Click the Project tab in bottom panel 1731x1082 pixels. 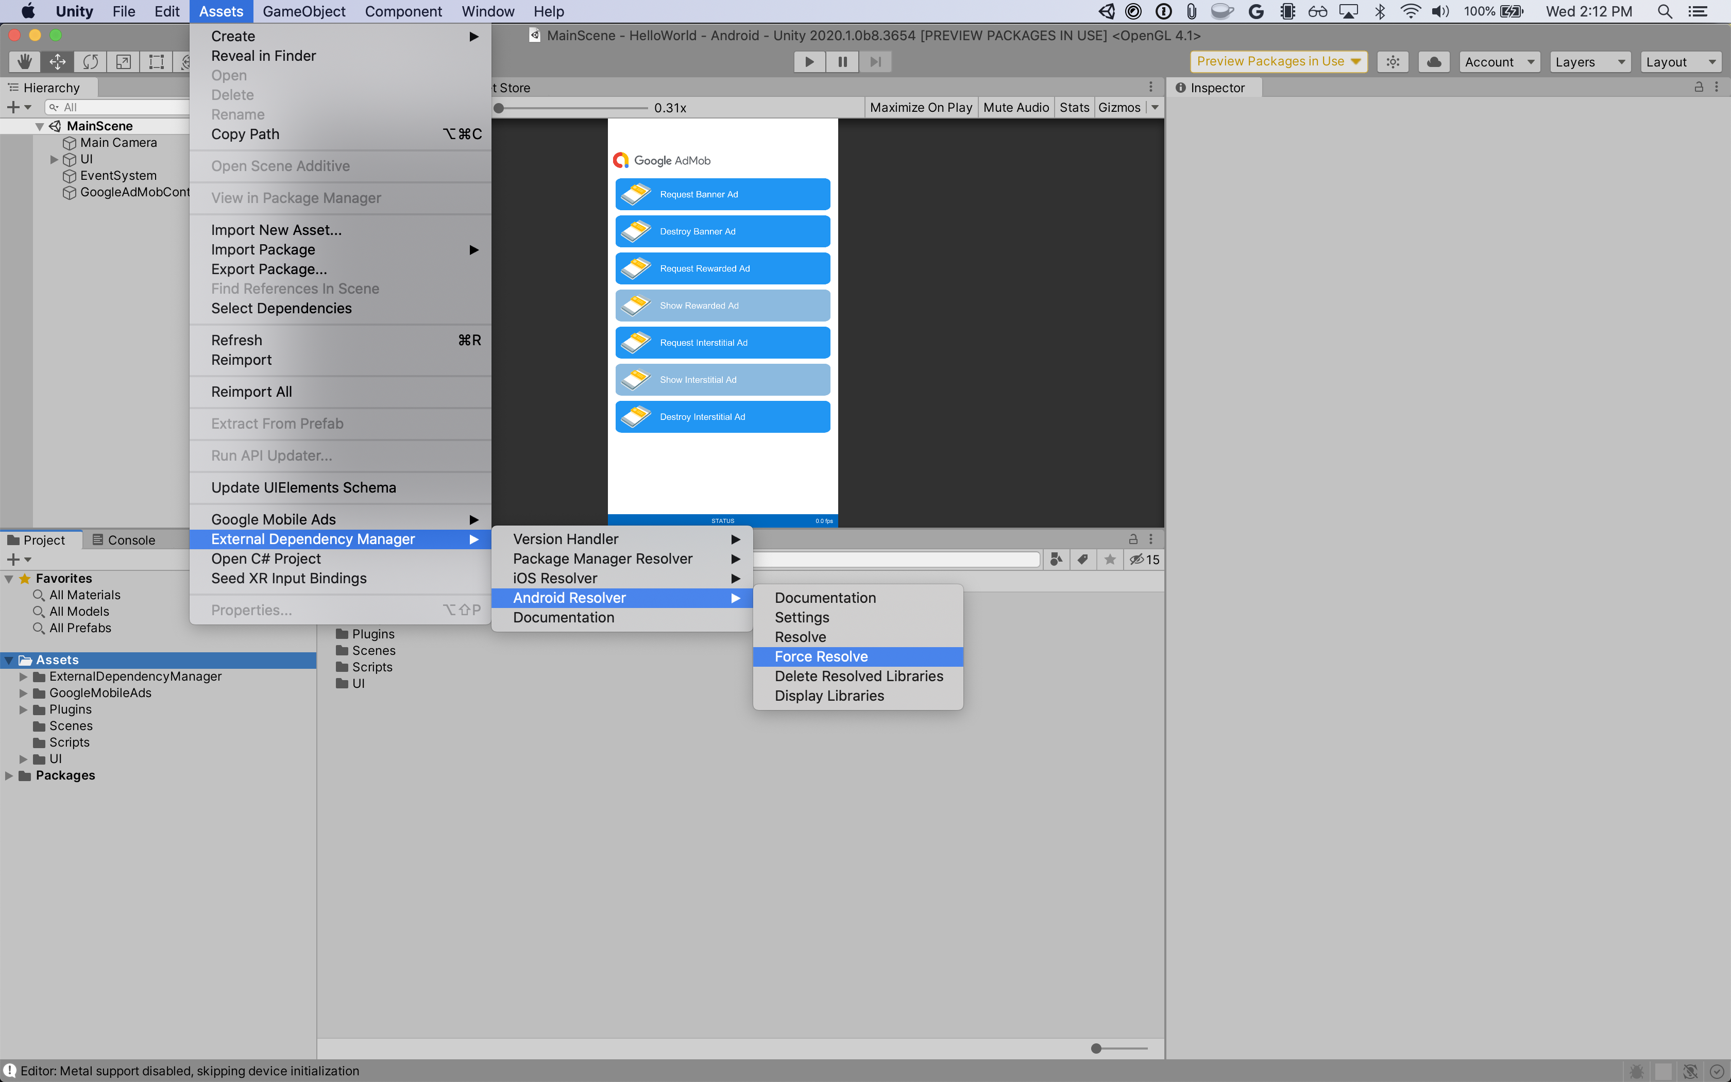point(45,538)
